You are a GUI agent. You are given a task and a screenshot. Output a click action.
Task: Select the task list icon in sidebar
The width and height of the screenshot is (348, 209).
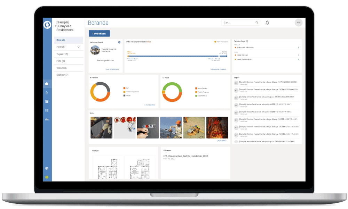click(x=47, y=110)
